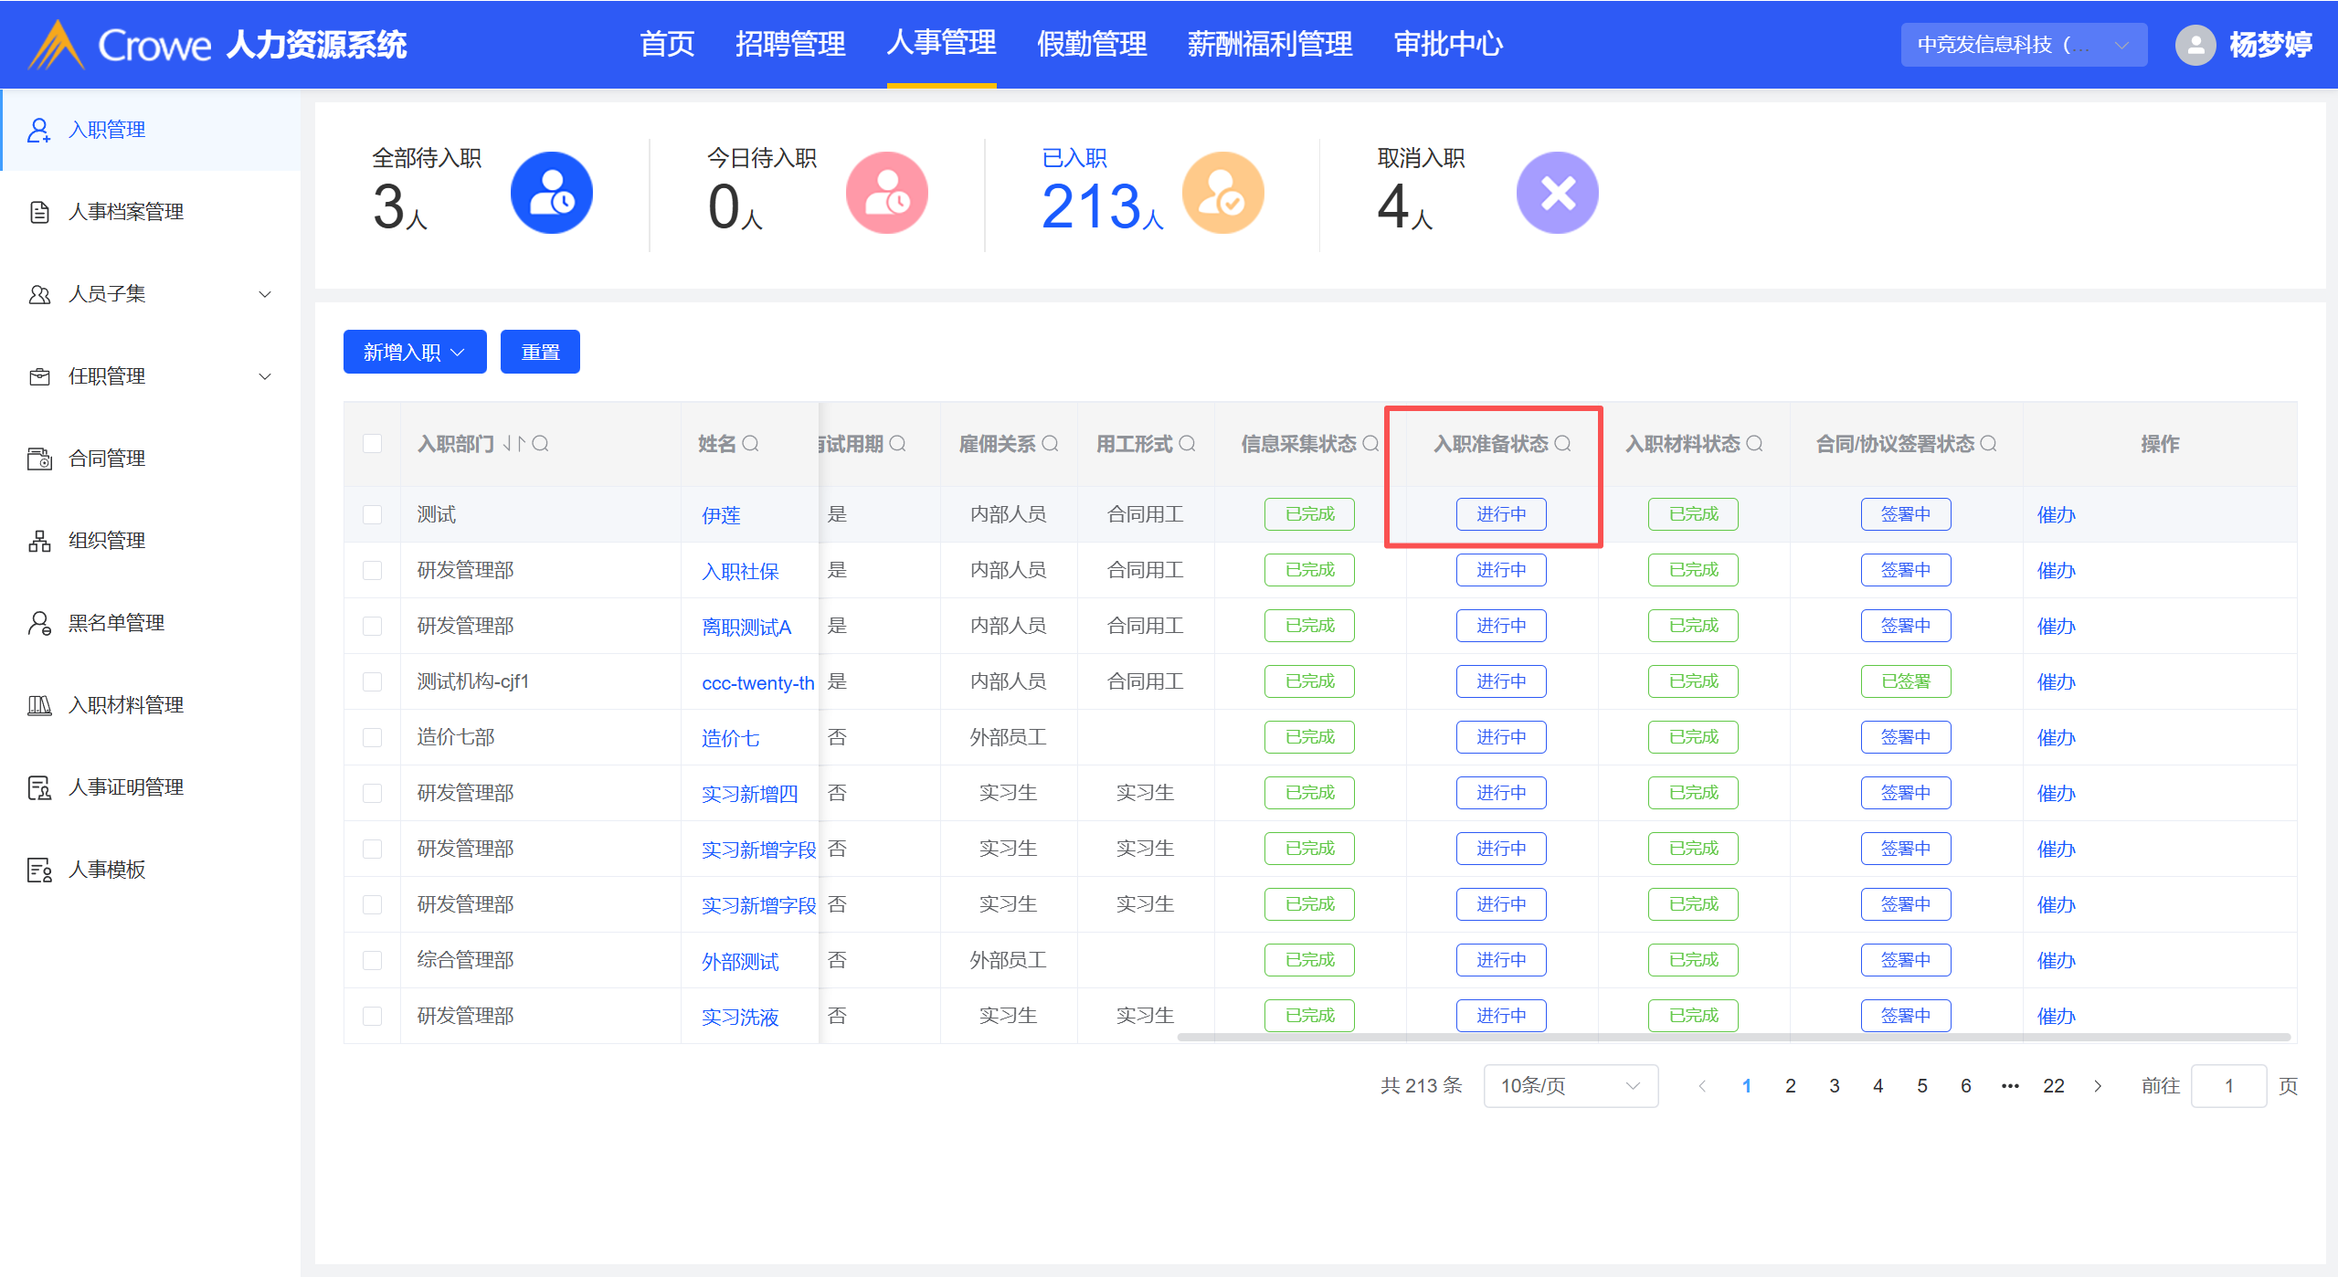Image resolution: width=2338 pixels, height=1277 pixels.
Task: Open employee link 入职社保
Action: pos(740,572)
